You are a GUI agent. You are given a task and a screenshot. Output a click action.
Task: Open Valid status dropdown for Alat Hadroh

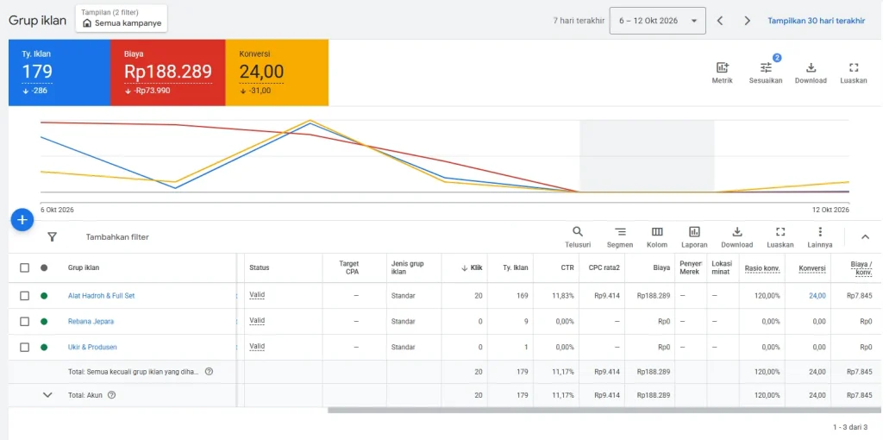coord(257,295)
